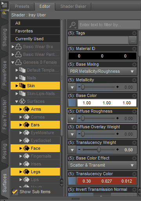Click the Genesis 8 Female figure icon
This screenshot has height=201, width=141.
[x=18, y=62]
